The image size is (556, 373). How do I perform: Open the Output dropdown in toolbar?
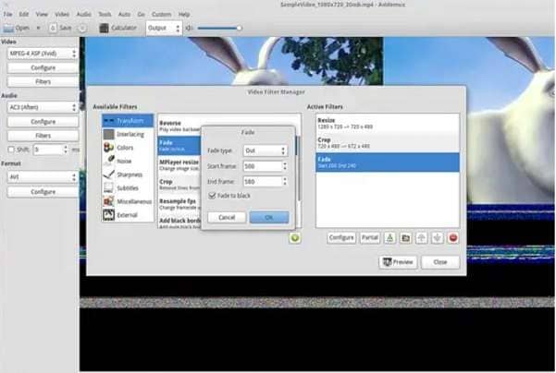pyautogui.click(x=164, y=28)
